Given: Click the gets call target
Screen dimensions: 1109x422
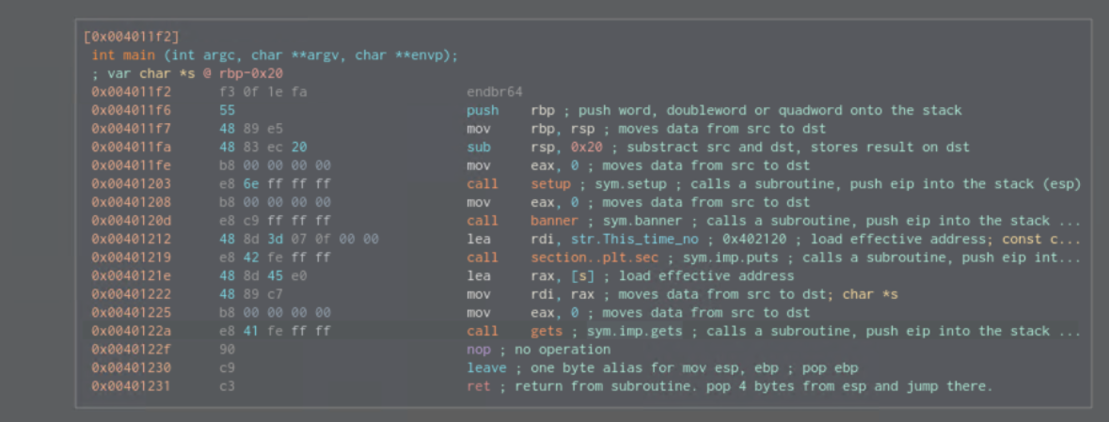Looking at the screenshot, I should pos(547,331).
